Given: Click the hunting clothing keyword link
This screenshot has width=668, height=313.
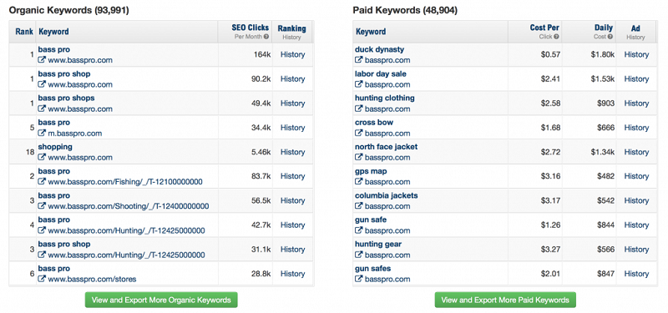Looking at the screenshot, I should (385, 98).
